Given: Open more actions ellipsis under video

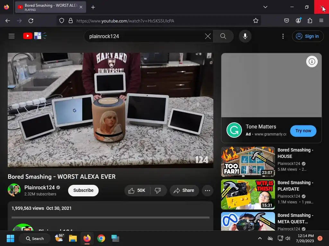Looking at the screenshot, I should tap(207, 190).
